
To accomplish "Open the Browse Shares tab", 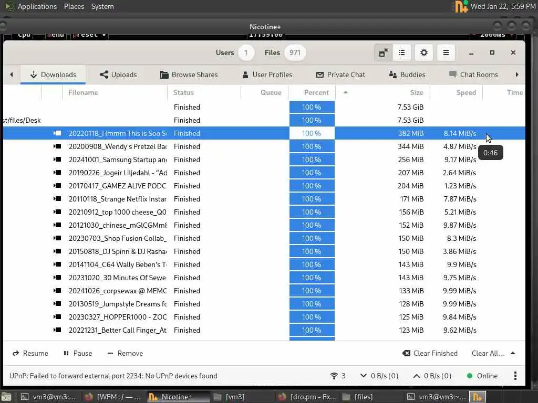I will pos(189,75).
